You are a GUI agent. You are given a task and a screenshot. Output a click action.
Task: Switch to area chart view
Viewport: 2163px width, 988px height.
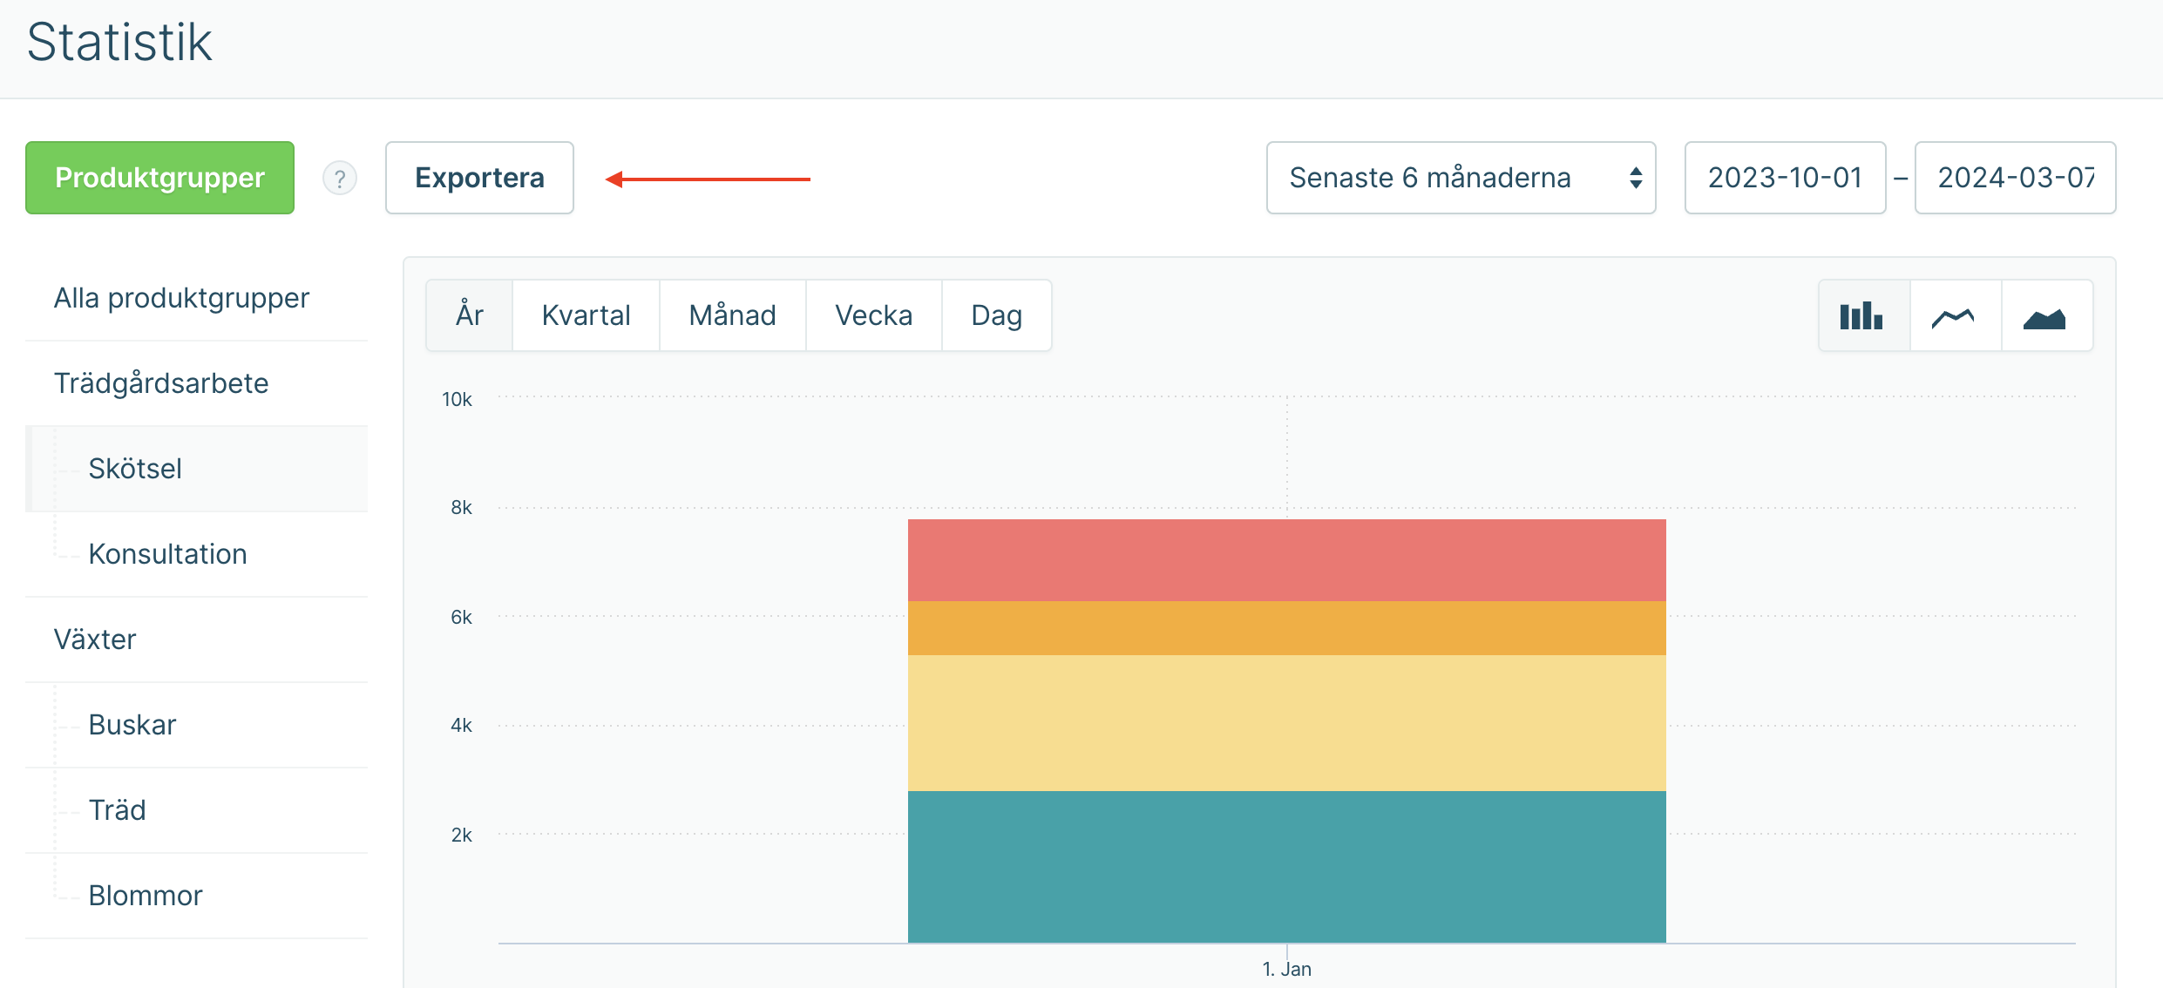pos(2046,315)
